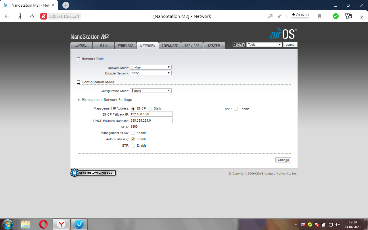Open the Отзывы reviews link
Viewport: 368px width, 230px height.
[x=300, y=15]
